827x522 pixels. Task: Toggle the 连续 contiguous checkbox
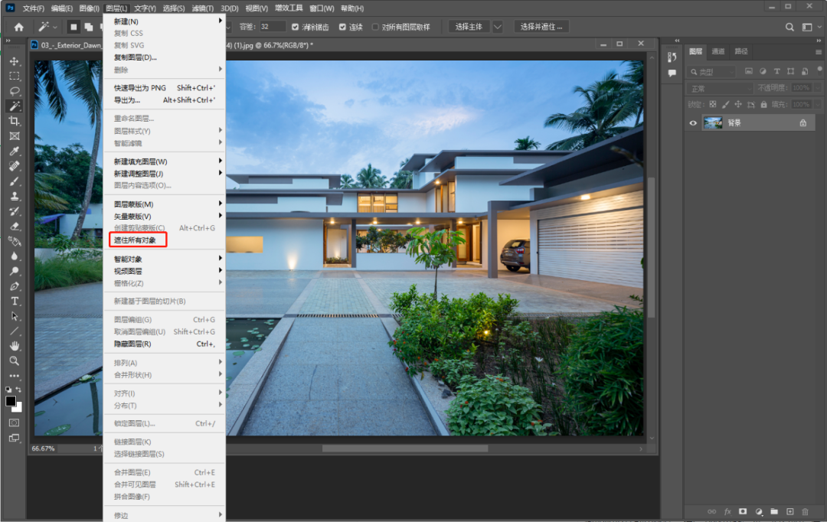pyautogui.click(x=343, y=27)
